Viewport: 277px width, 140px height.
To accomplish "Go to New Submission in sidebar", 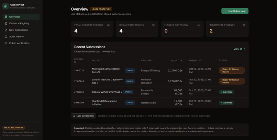I will 21,30.
